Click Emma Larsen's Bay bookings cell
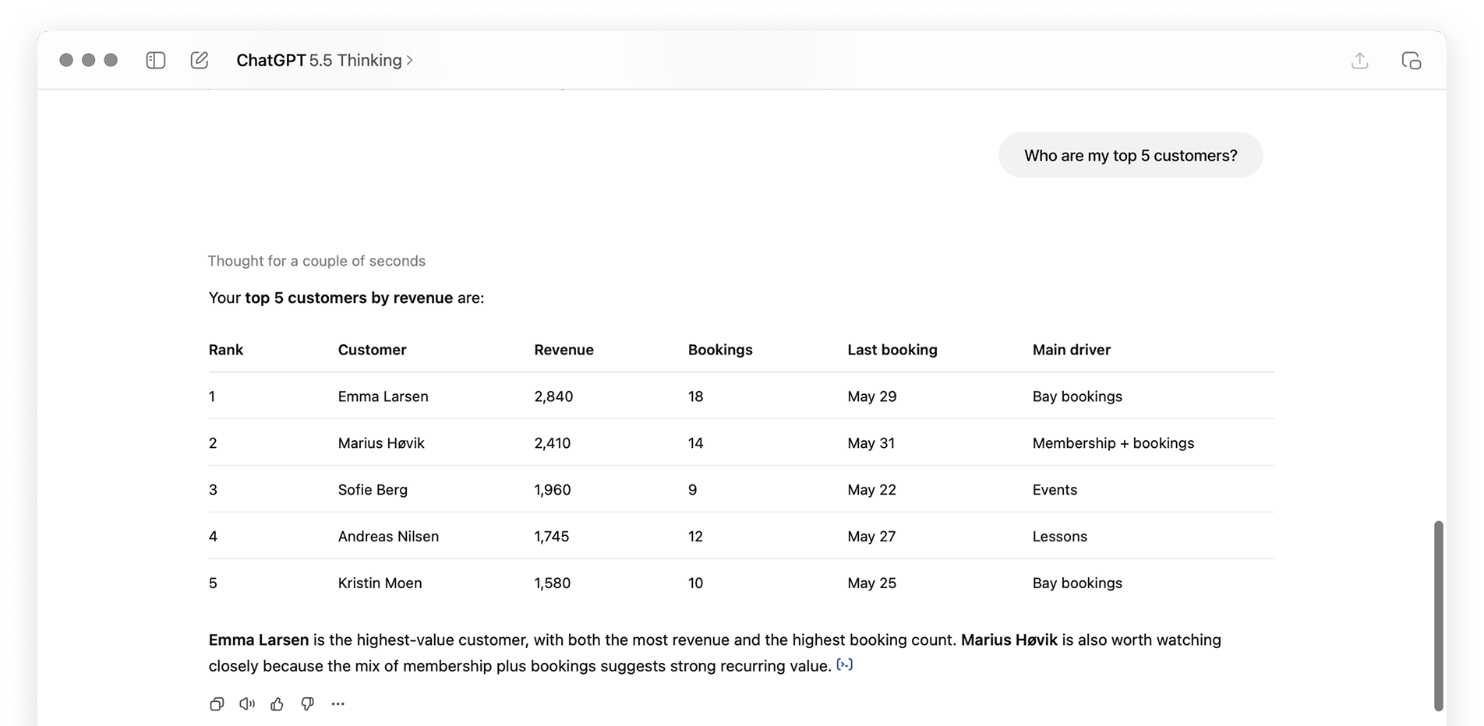The height and width of the screenshot is (726, 1484). tap(1077, 396)
